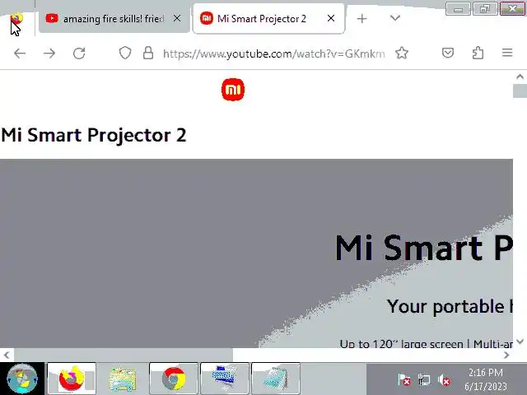Click the vertical scrollbar up arrow
The image size is (527, 395).
click(x=520, y=77)
